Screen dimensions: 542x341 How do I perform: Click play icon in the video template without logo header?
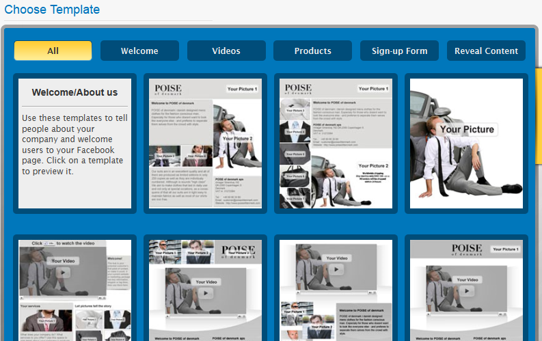coord(336,270)
